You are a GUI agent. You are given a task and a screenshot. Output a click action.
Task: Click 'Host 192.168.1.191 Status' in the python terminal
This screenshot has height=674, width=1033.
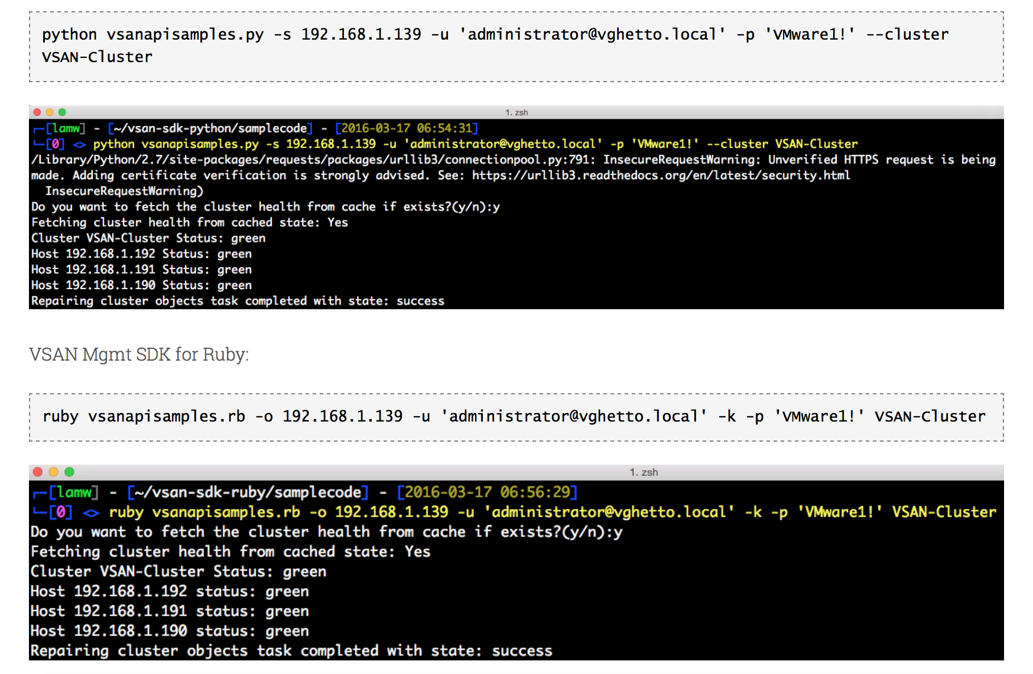coord(142,270)
